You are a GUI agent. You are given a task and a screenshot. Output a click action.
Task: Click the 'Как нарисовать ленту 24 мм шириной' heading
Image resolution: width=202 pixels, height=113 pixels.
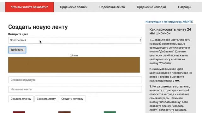tap(170, 31)
